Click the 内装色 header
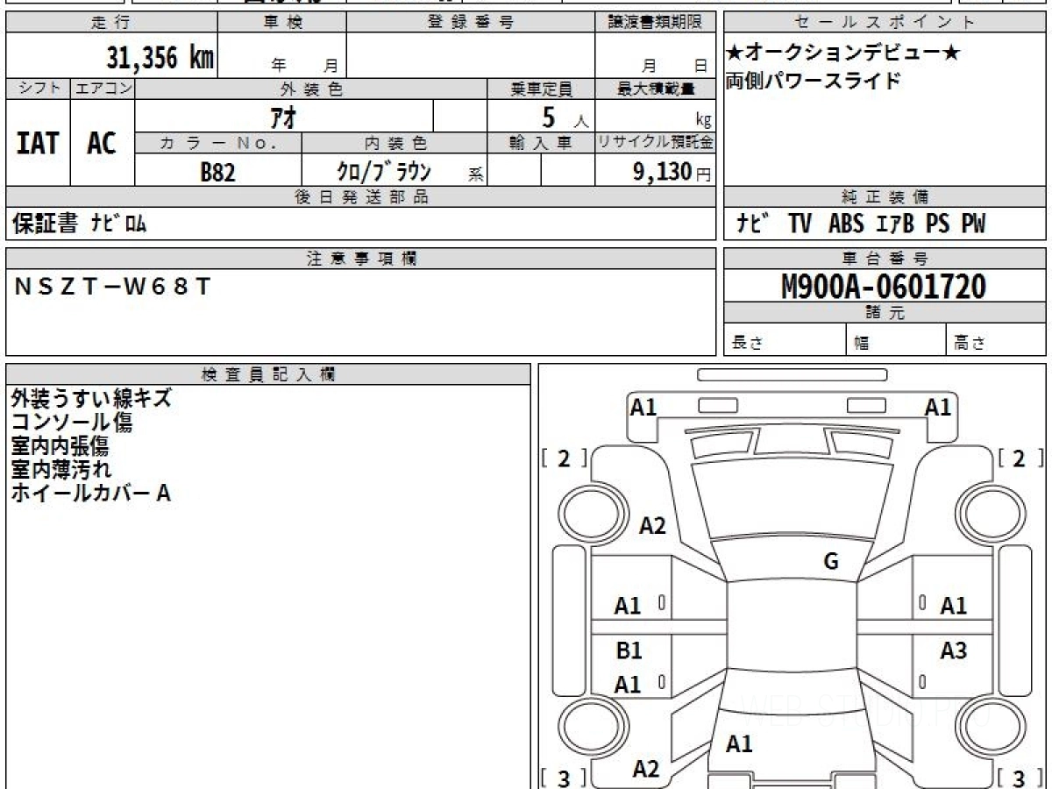This screenshot has width=1052, height=789. point(394,143)
